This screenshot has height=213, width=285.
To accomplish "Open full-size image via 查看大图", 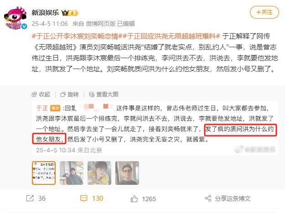I will point(104,94).
